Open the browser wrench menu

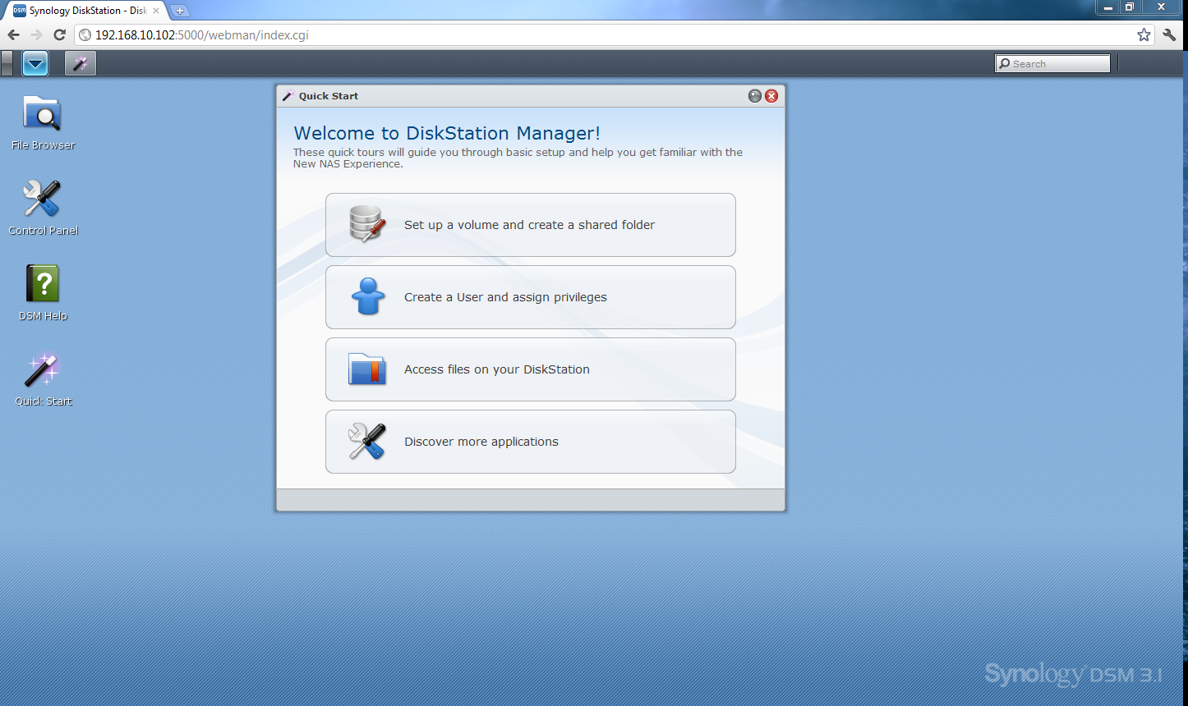click(x=1170, y=34)
